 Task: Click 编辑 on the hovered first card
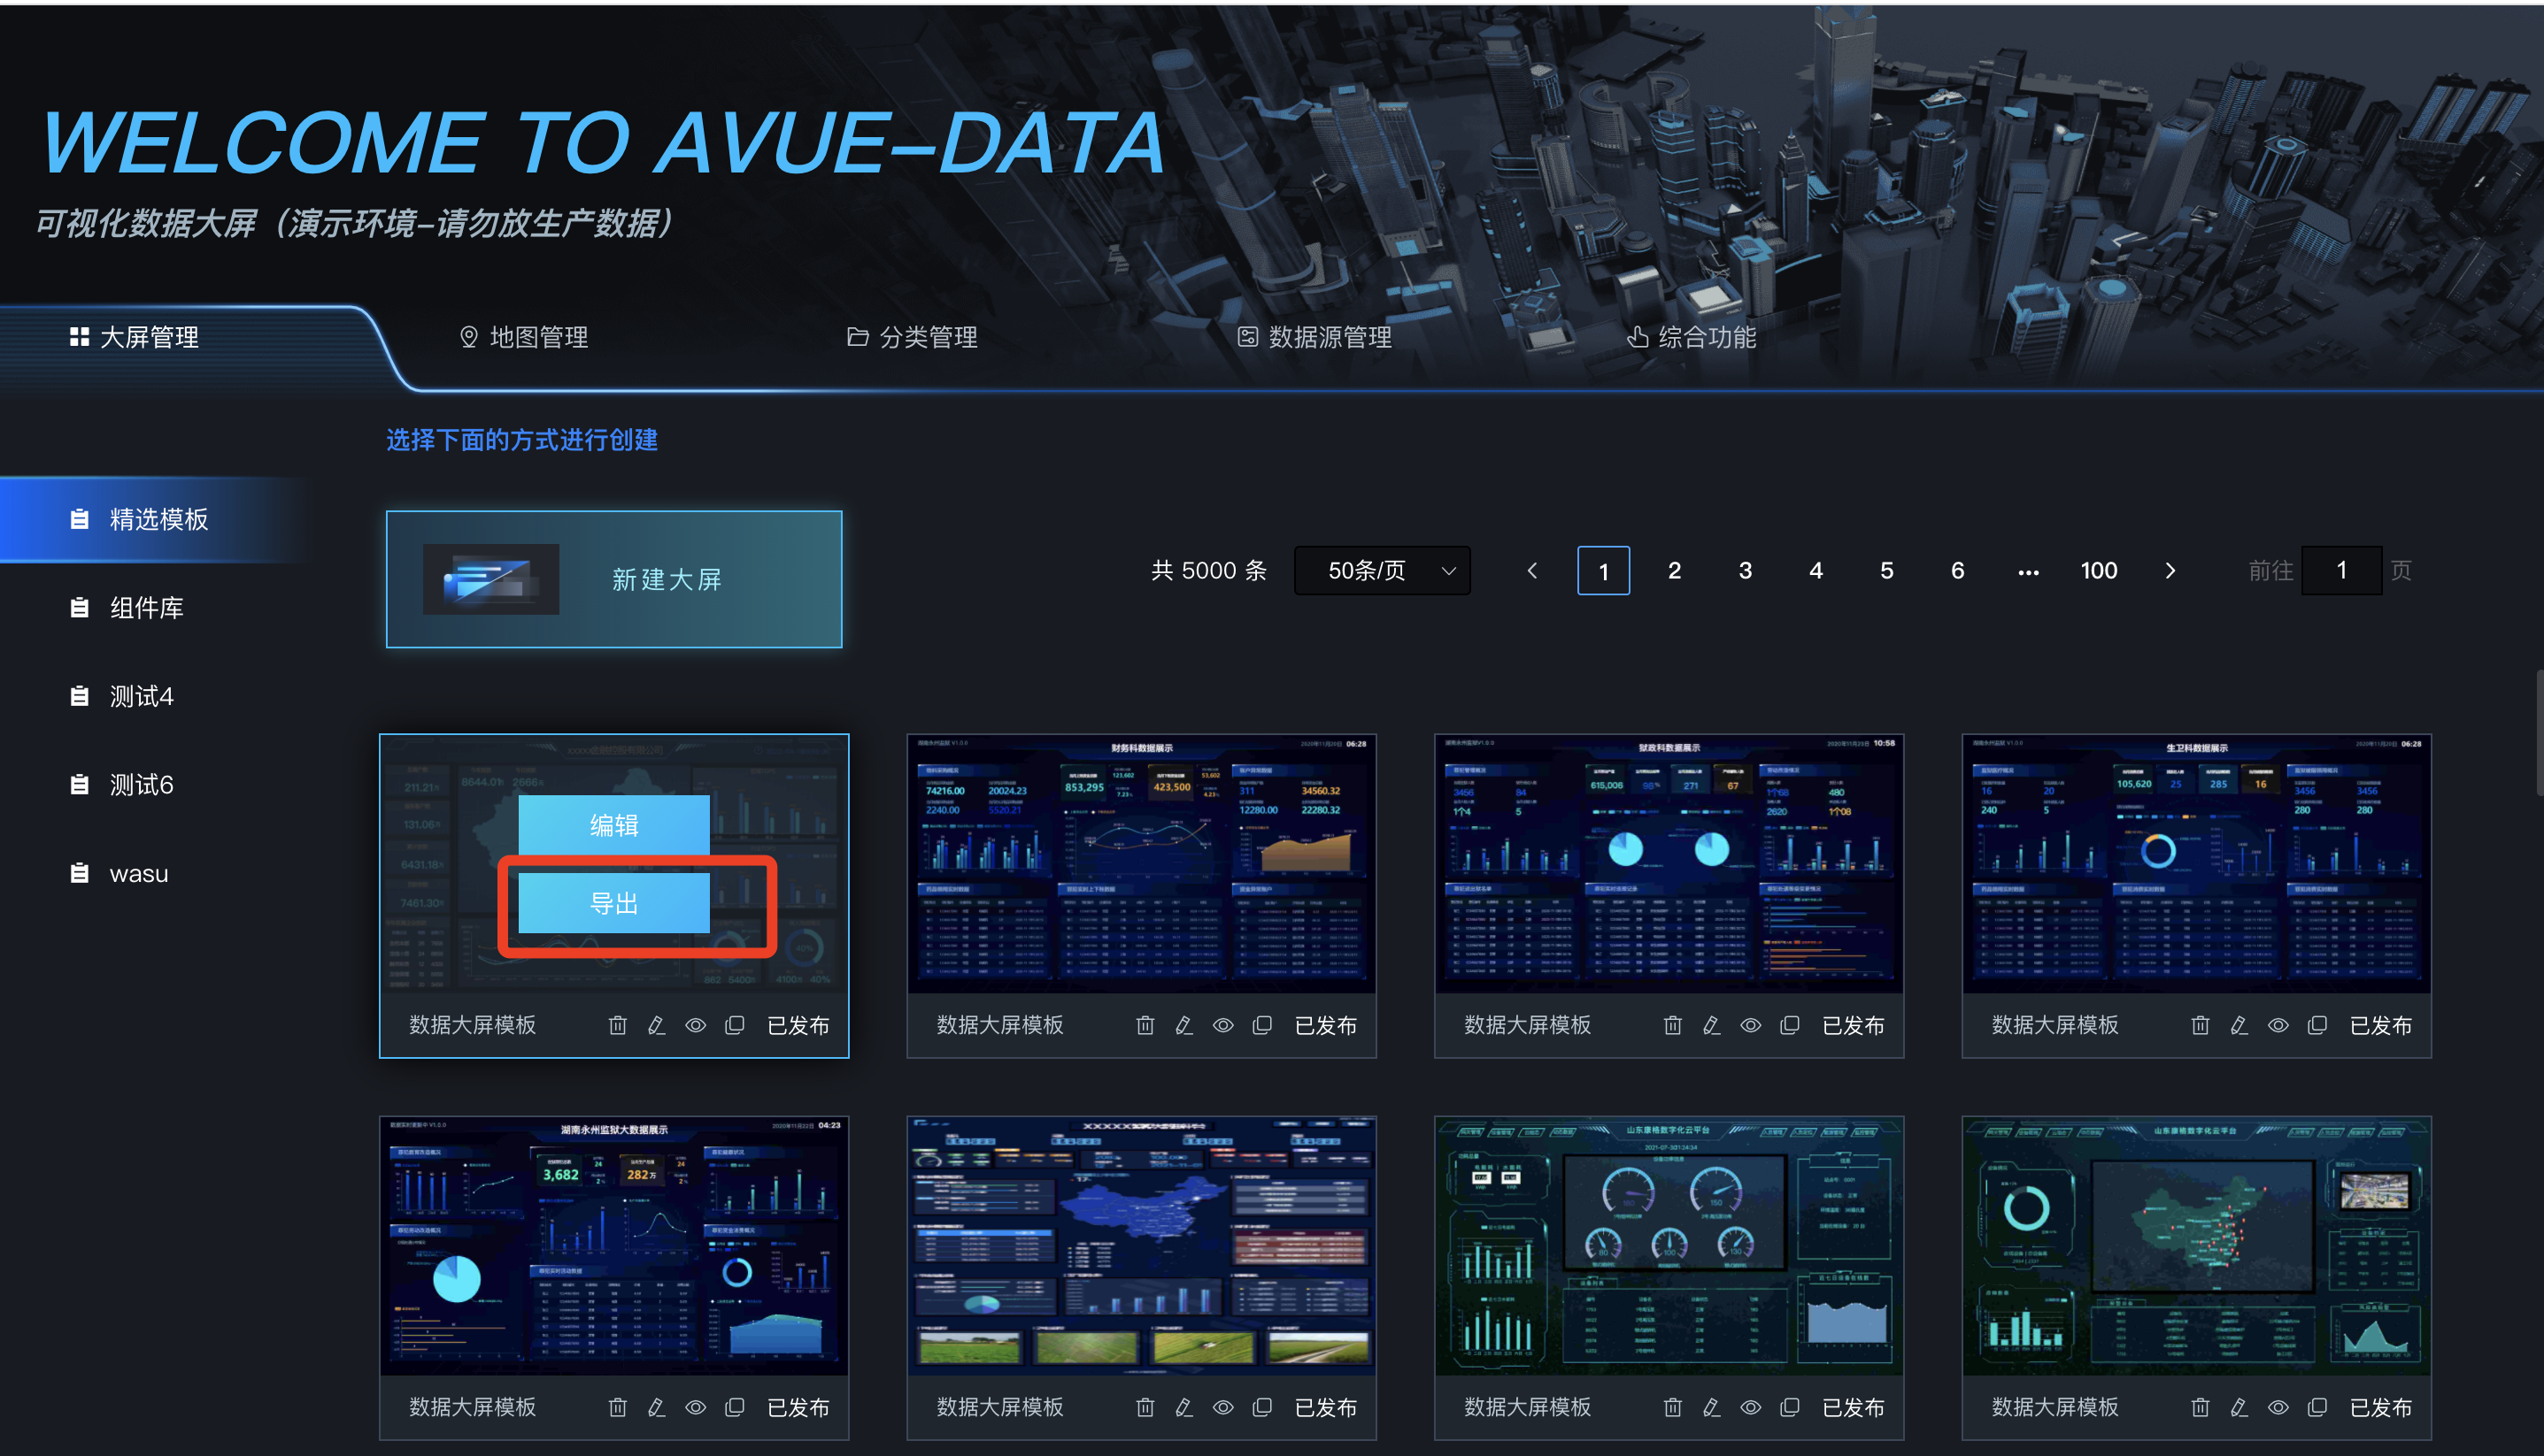[x=614, y=825]
